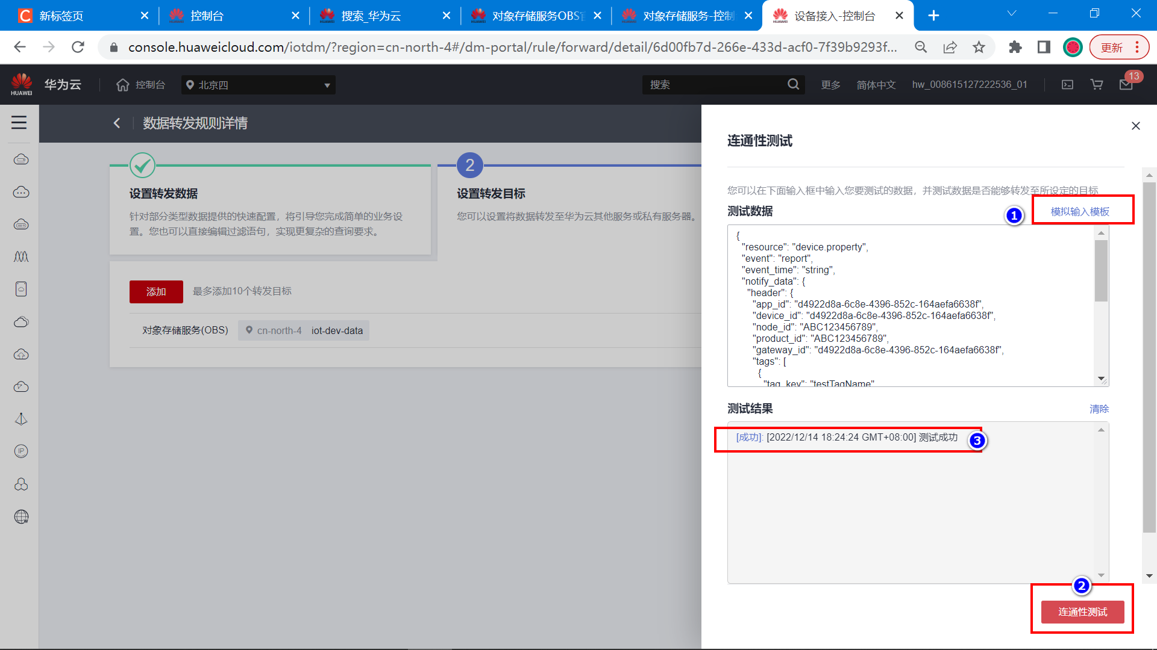Screen dimensions: 1157x650
Task: Open the 简体中文 language menu
Action: (876, 85)
